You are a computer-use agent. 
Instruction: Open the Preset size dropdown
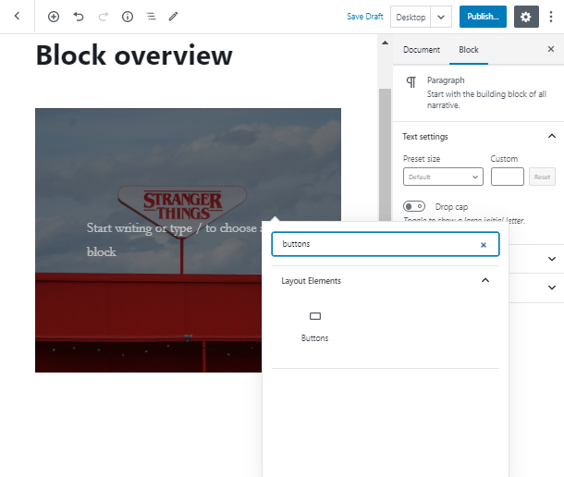click(x=443, y=177)
